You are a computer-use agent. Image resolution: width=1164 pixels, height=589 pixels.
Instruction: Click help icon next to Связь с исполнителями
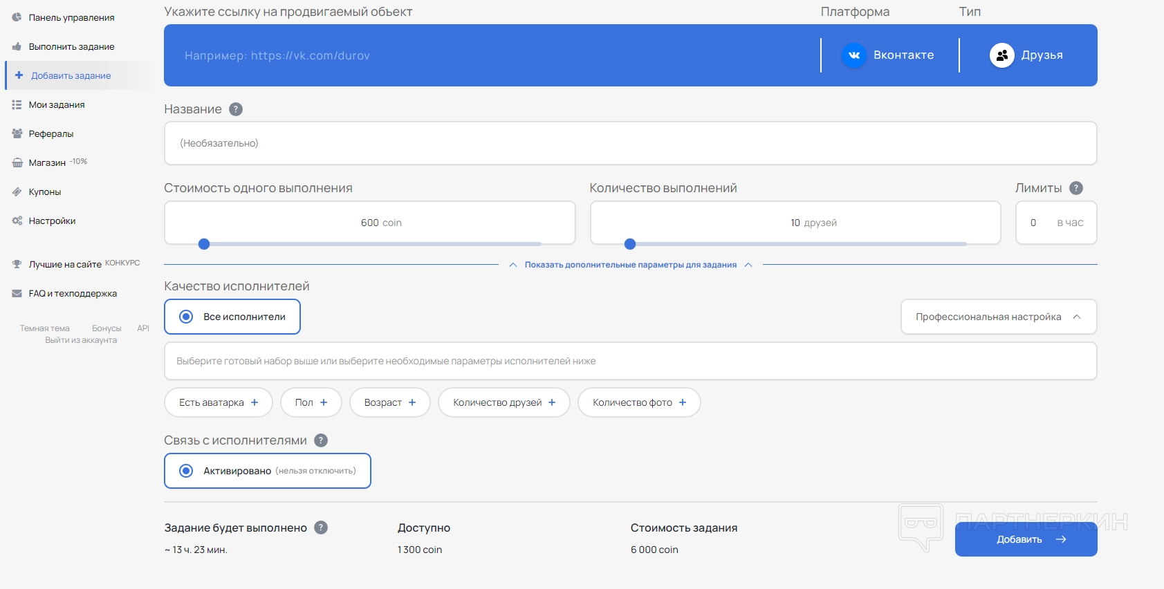pyautogui.click(x=321, y=440)
